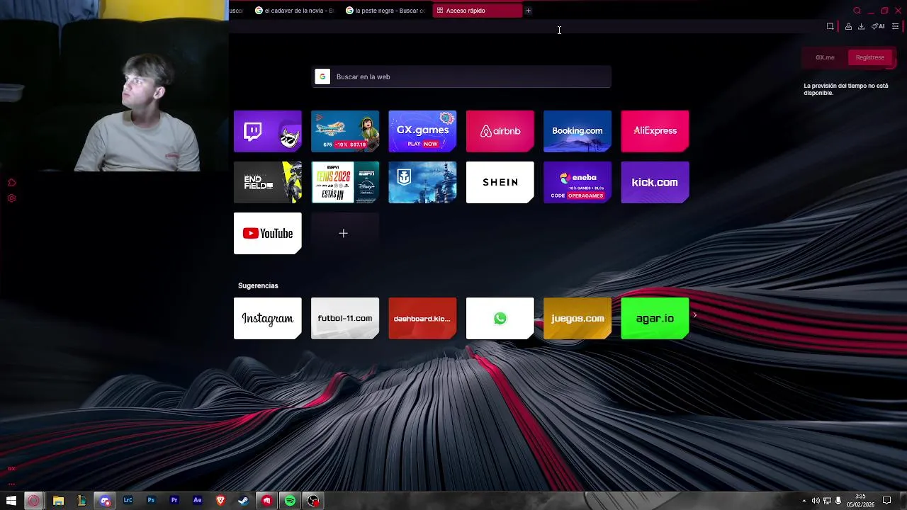The height and width of the screenshot is (510, 907).
Task: Click the GX.me button
Action: click(825, 57)
